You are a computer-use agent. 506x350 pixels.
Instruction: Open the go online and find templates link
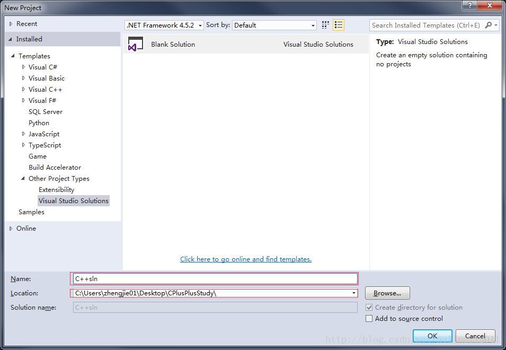246,259
